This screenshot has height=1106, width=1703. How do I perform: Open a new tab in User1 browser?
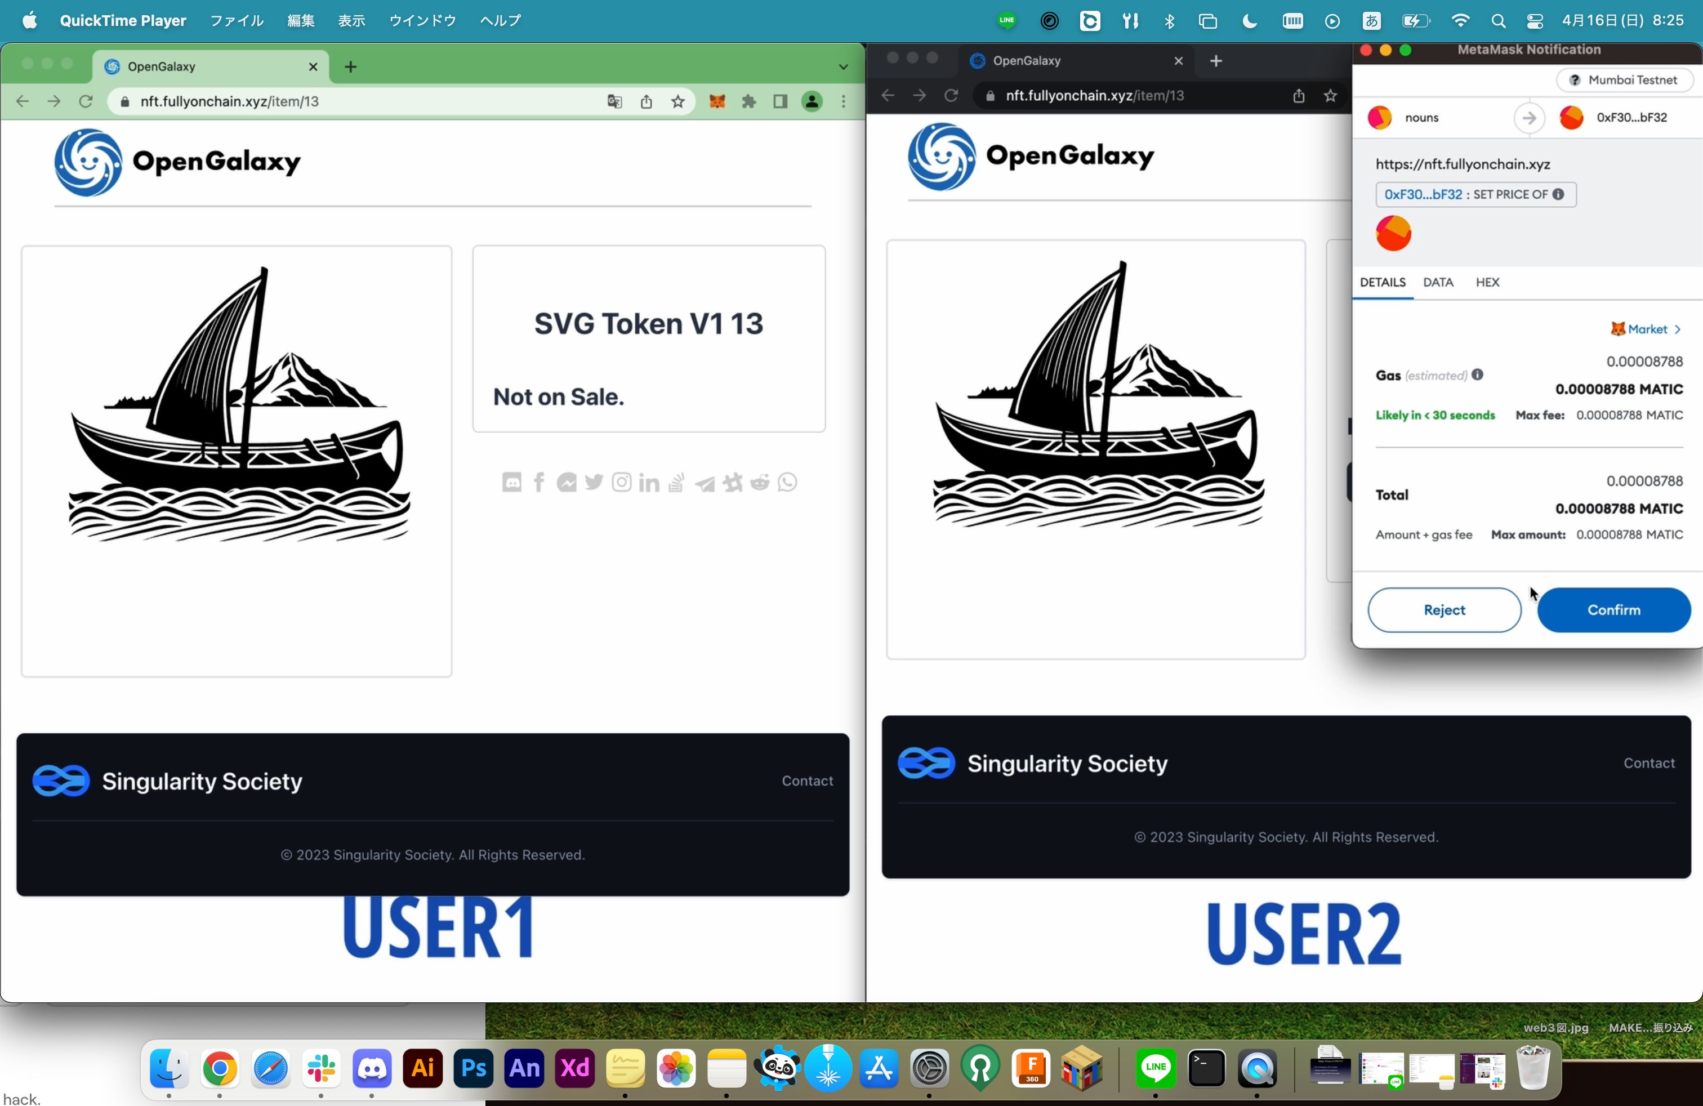[x=350, y=66]
